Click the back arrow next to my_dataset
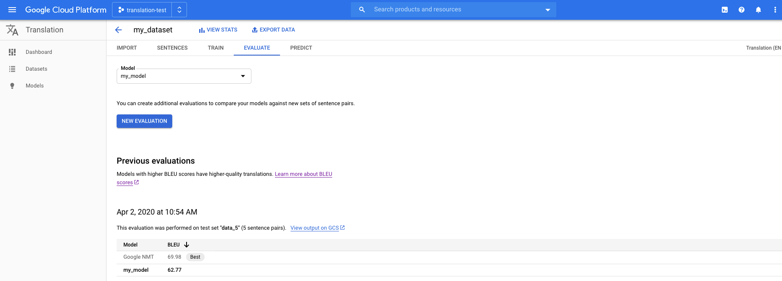 118,30
